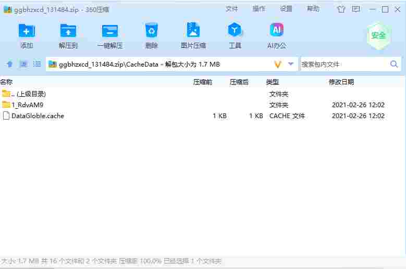Sort by the 修改日期 column header
This screenshot has width=406, height=269.
click(x=341, y=82)
